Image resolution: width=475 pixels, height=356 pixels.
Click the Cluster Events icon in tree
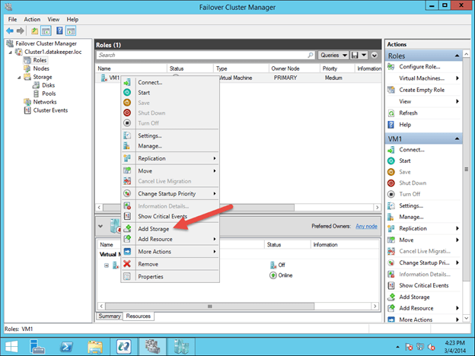(28, 110)
